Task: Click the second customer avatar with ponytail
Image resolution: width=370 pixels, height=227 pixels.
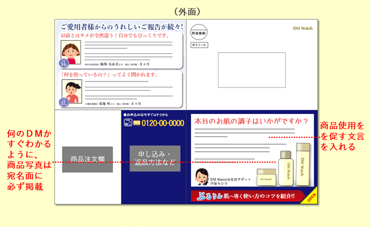Action: point(69,89)
